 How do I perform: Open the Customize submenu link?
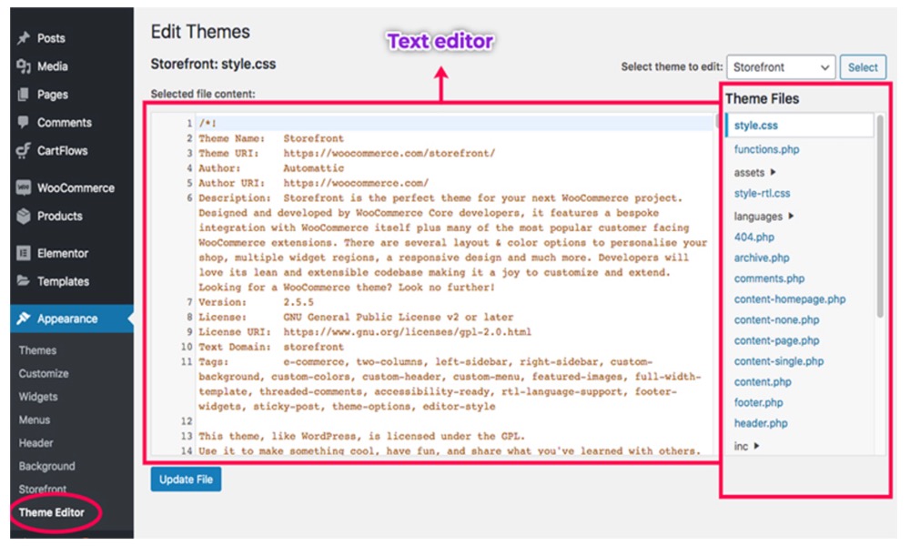(44, 374)
